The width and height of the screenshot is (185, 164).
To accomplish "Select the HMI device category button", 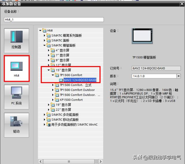I will tap(17, 69).
